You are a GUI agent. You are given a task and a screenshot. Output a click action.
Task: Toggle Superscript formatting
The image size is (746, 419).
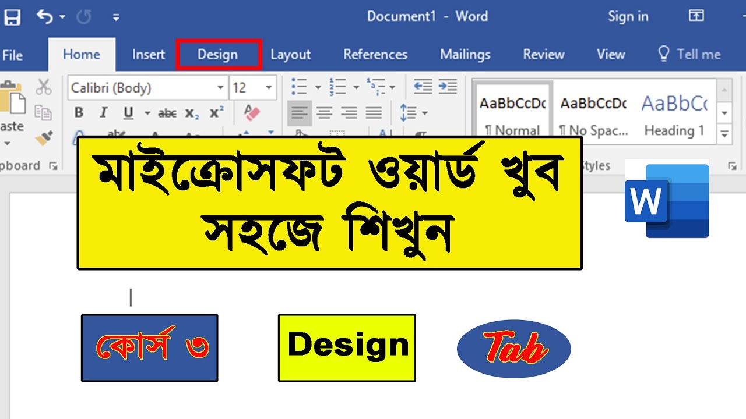[x=217, y=113]
